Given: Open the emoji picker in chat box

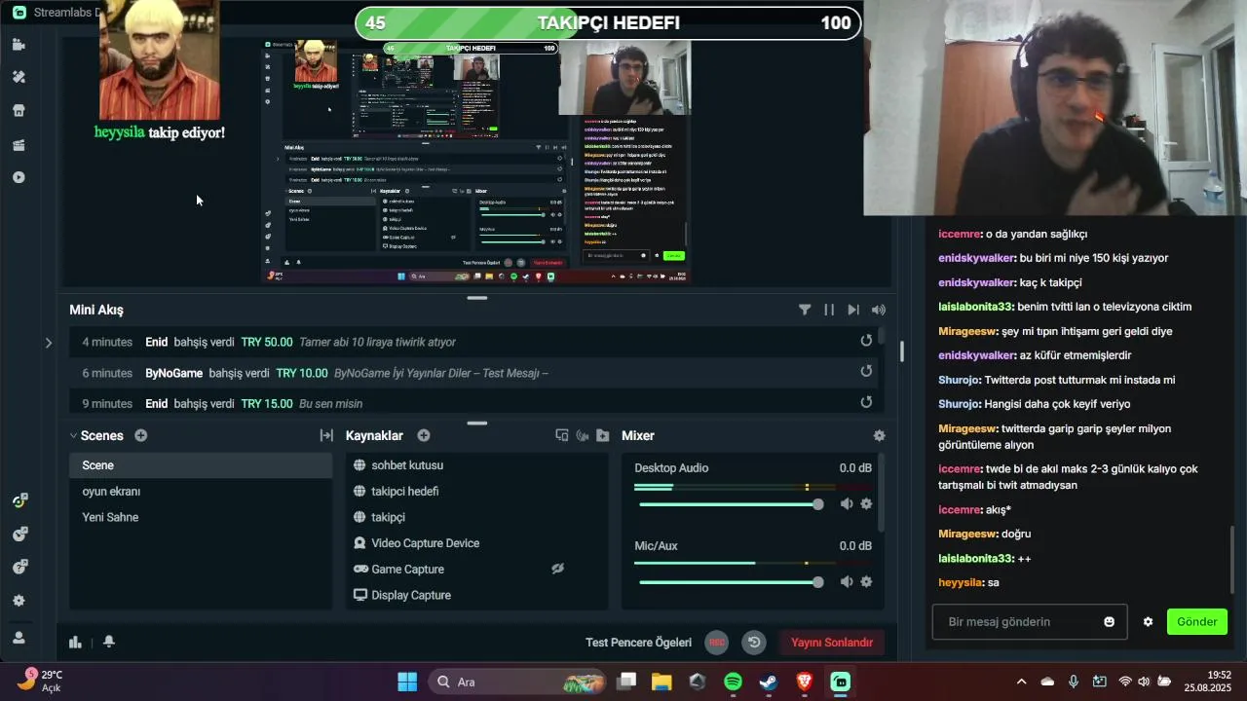Looking at the screenshot, I should (1109, 621).
